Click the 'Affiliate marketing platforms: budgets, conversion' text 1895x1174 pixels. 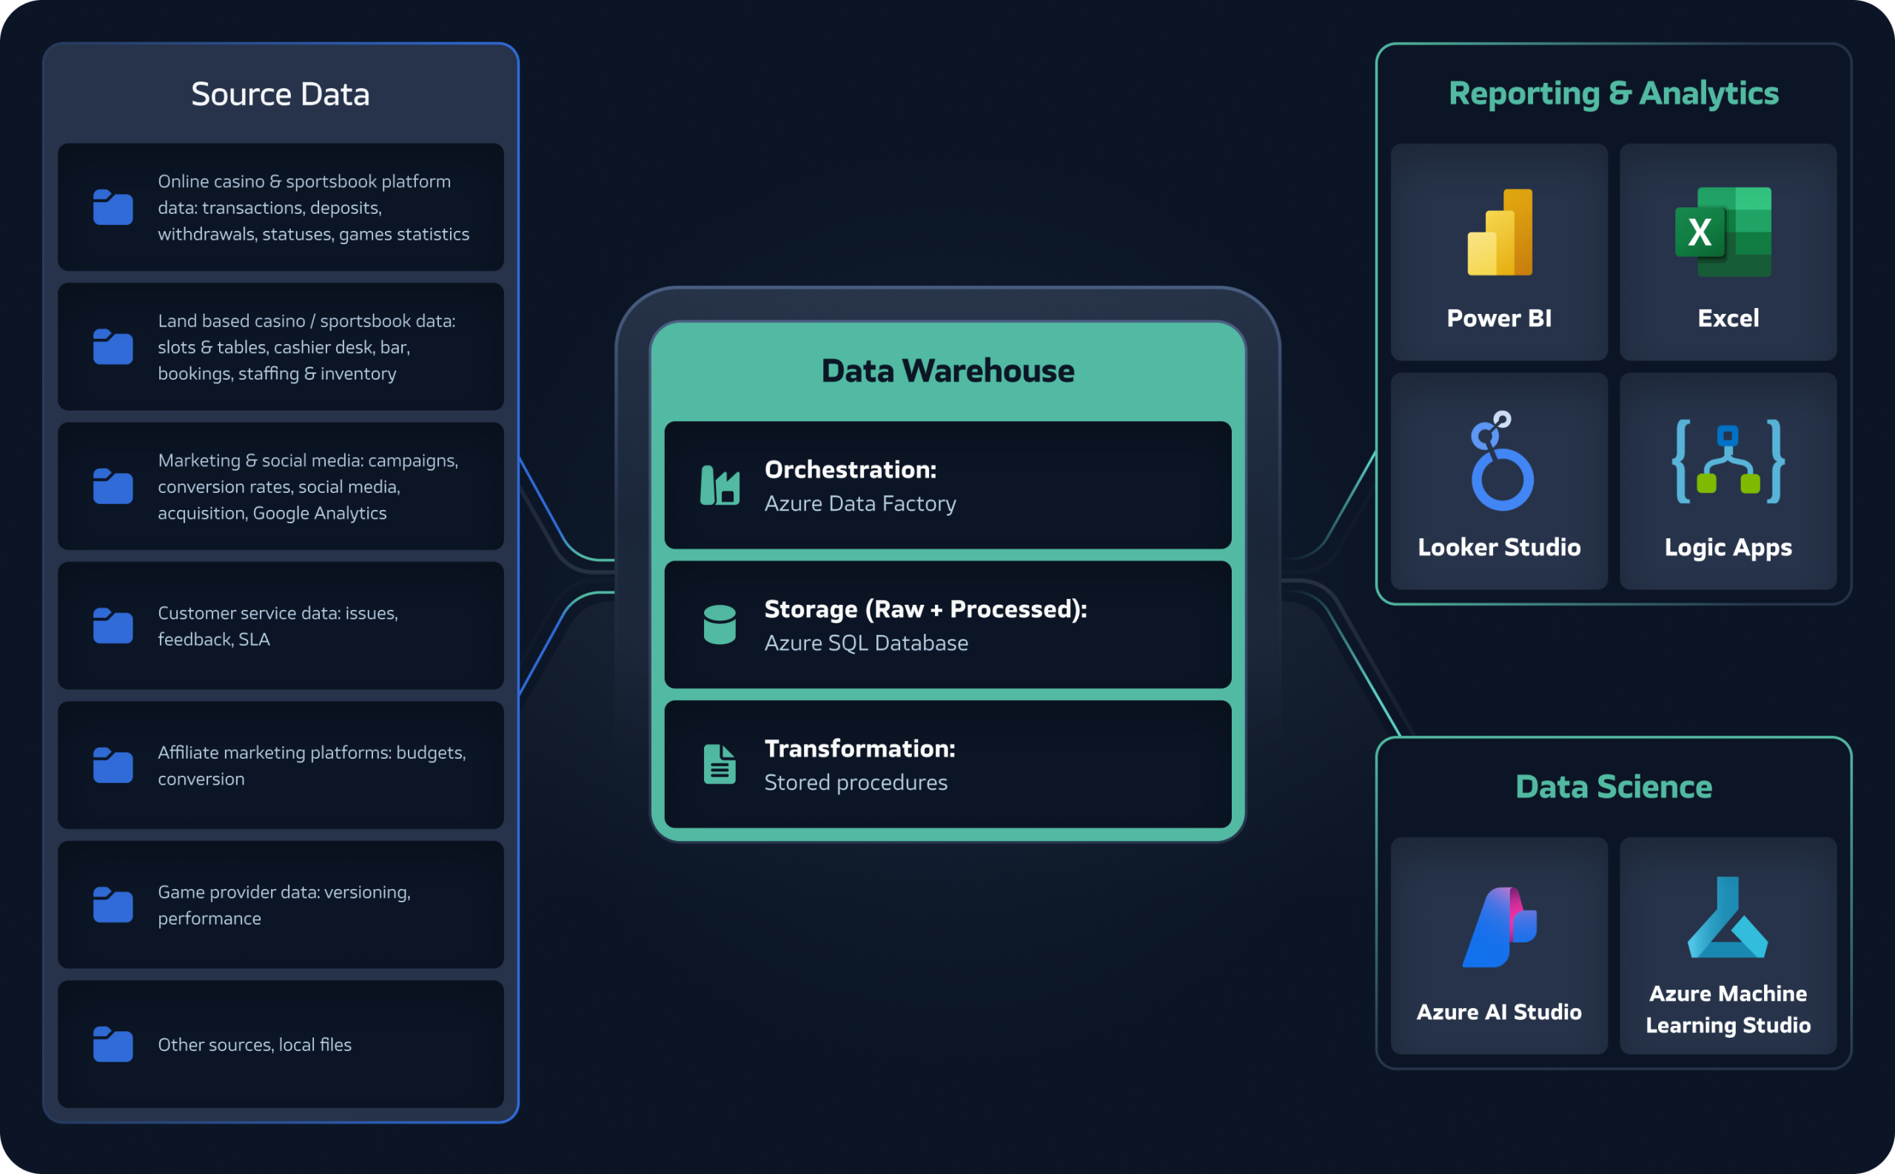(x=312, y=765)
